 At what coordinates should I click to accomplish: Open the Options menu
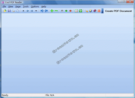click(x=35, y=6)
